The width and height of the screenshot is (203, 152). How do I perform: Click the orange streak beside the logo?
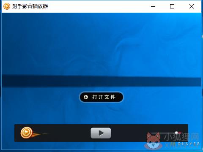point(40,135)
